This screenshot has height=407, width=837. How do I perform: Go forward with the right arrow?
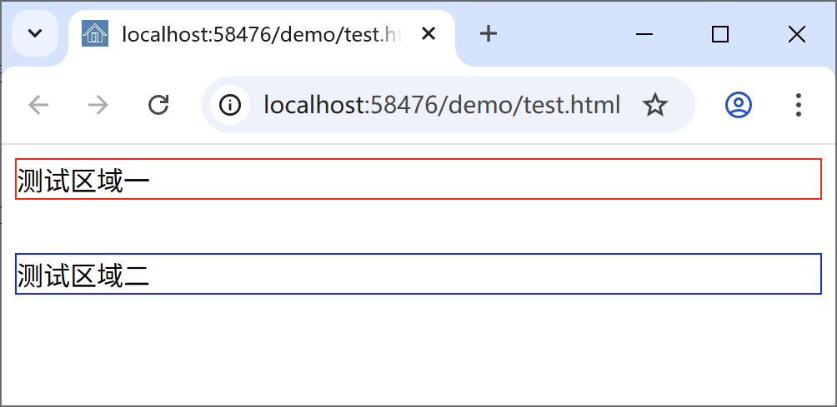click(98, 105)
